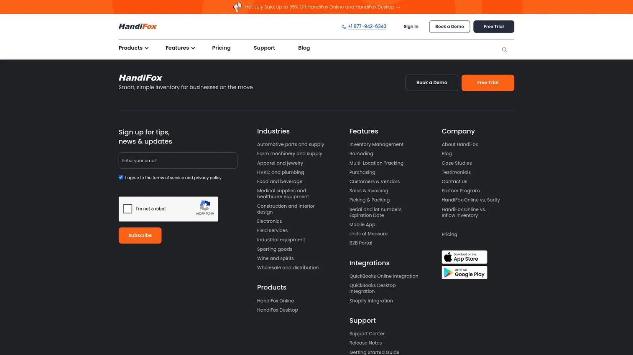Image resolution: width=633 pixels, height=355 pixels.
Task: Open the Blog nav item
Action: [x=304, y=48]
